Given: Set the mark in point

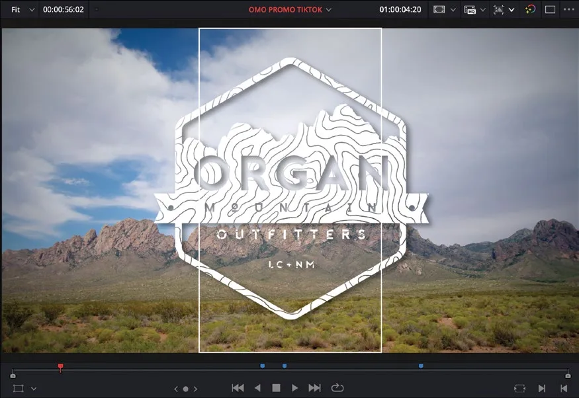Looking at the screenshot, I should (542, 388).
